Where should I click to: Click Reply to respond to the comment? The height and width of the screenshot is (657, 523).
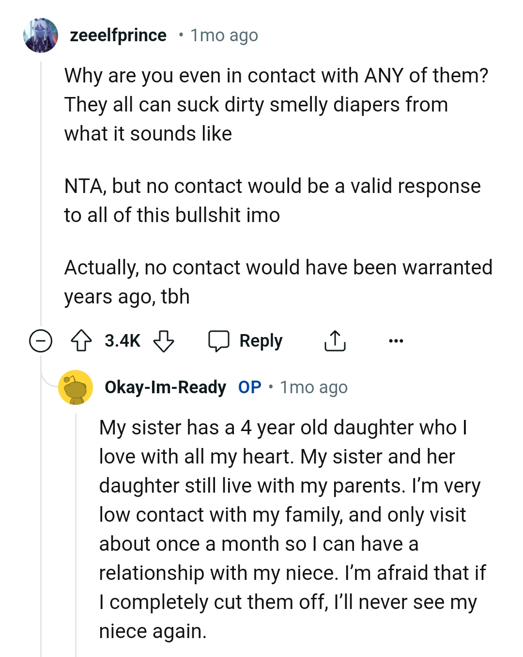261,340
